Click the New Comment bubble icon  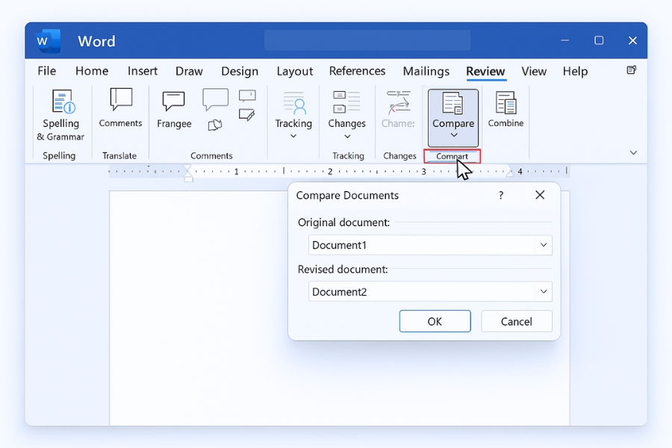click(215, 98)
